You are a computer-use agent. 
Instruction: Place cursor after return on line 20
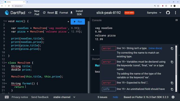click(x=26, y=87)
